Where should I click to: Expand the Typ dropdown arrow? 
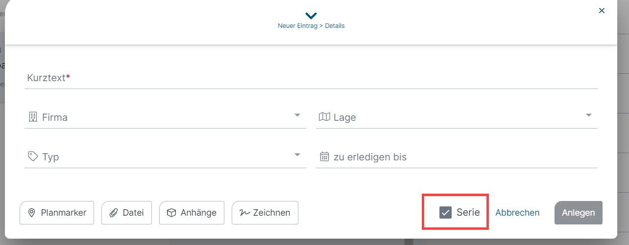point(297,155)
